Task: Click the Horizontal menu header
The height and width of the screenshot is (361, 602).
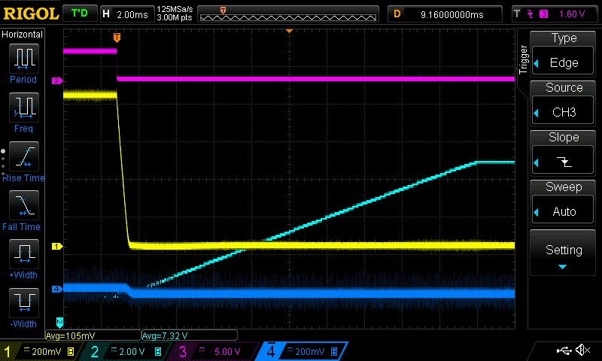Action: click(23, 35)
